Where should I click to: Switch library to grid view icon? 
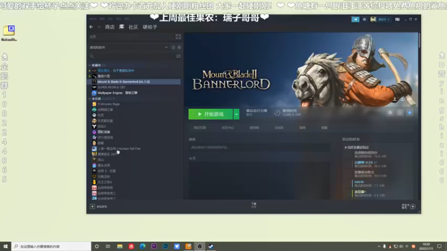178,37
